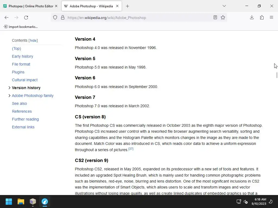Click the 'Version 4' heading
This screenshot has width=278, height=208.
(x=85, y=39)
